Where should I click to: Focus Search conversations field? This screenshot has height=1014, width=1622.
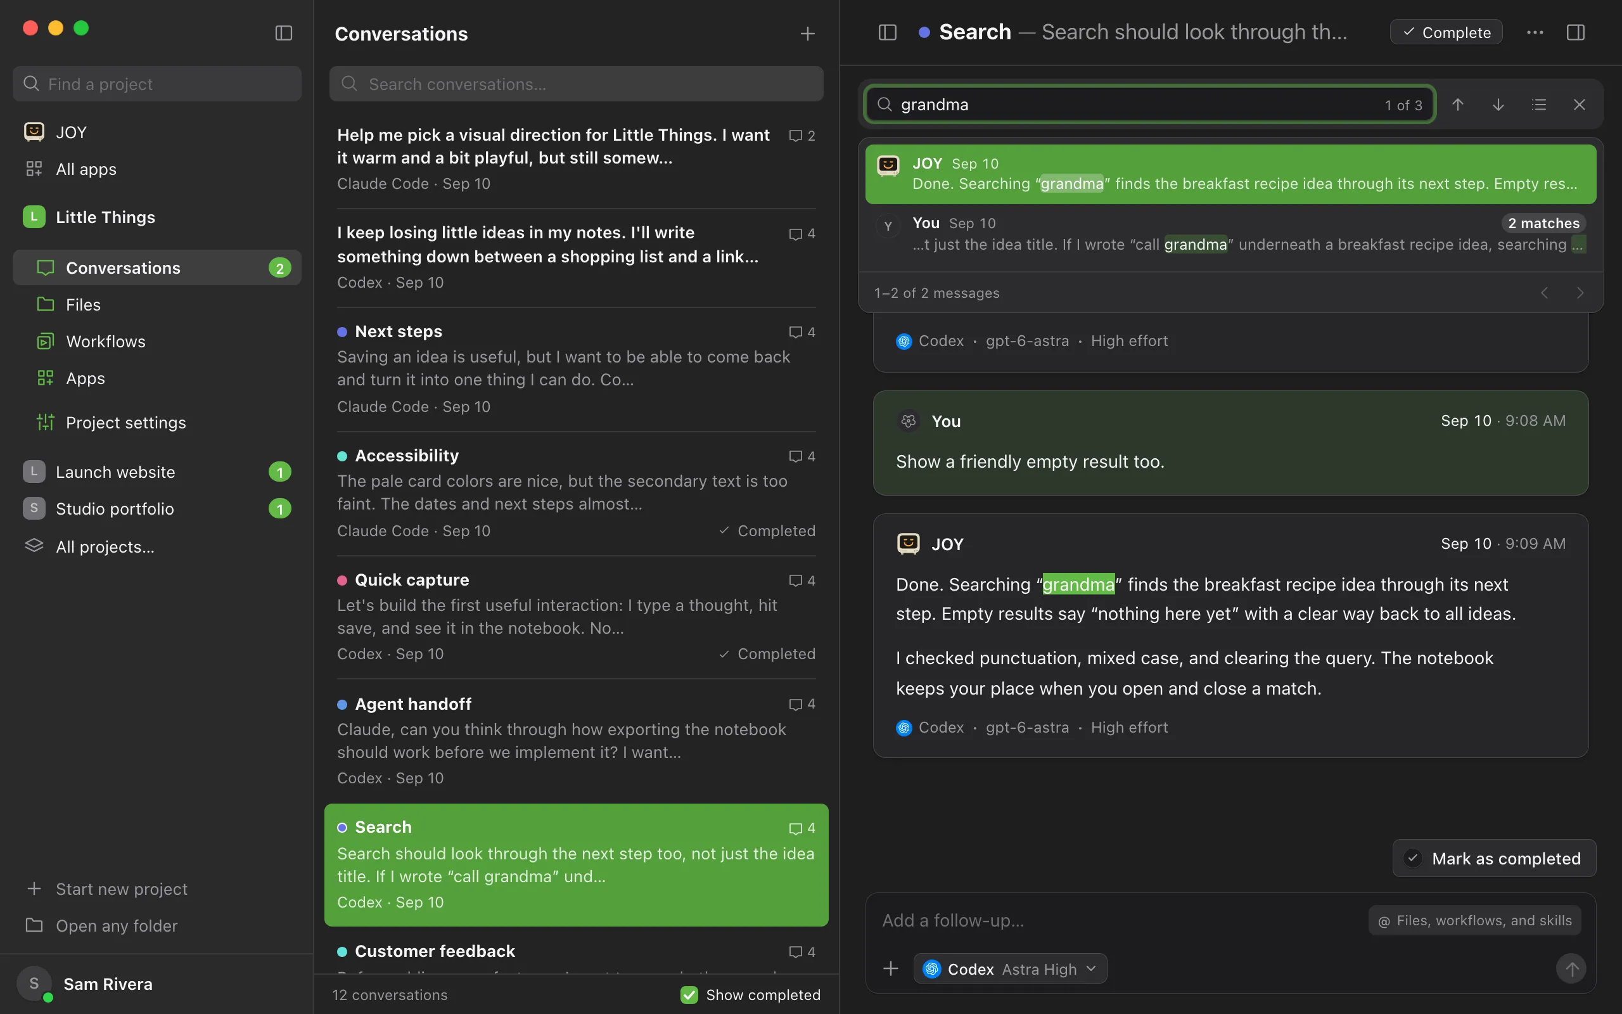(577, 84)
